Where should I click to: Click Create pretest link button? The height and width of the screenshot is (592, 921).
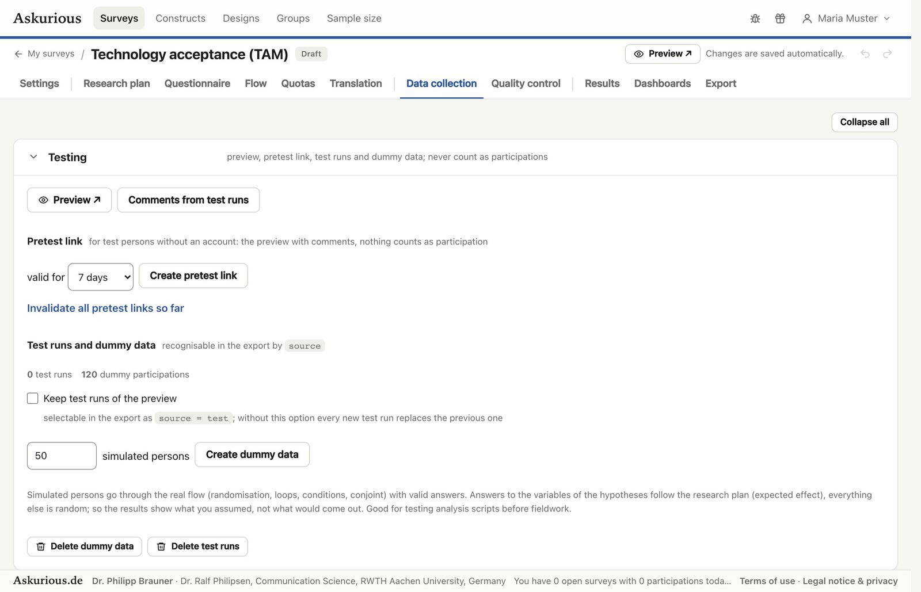click(193, 276)
